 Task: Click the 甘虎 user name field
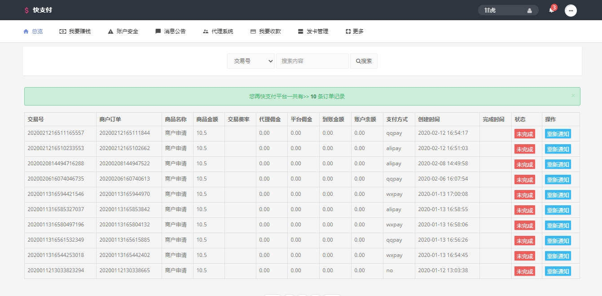[x=508, y=10]
